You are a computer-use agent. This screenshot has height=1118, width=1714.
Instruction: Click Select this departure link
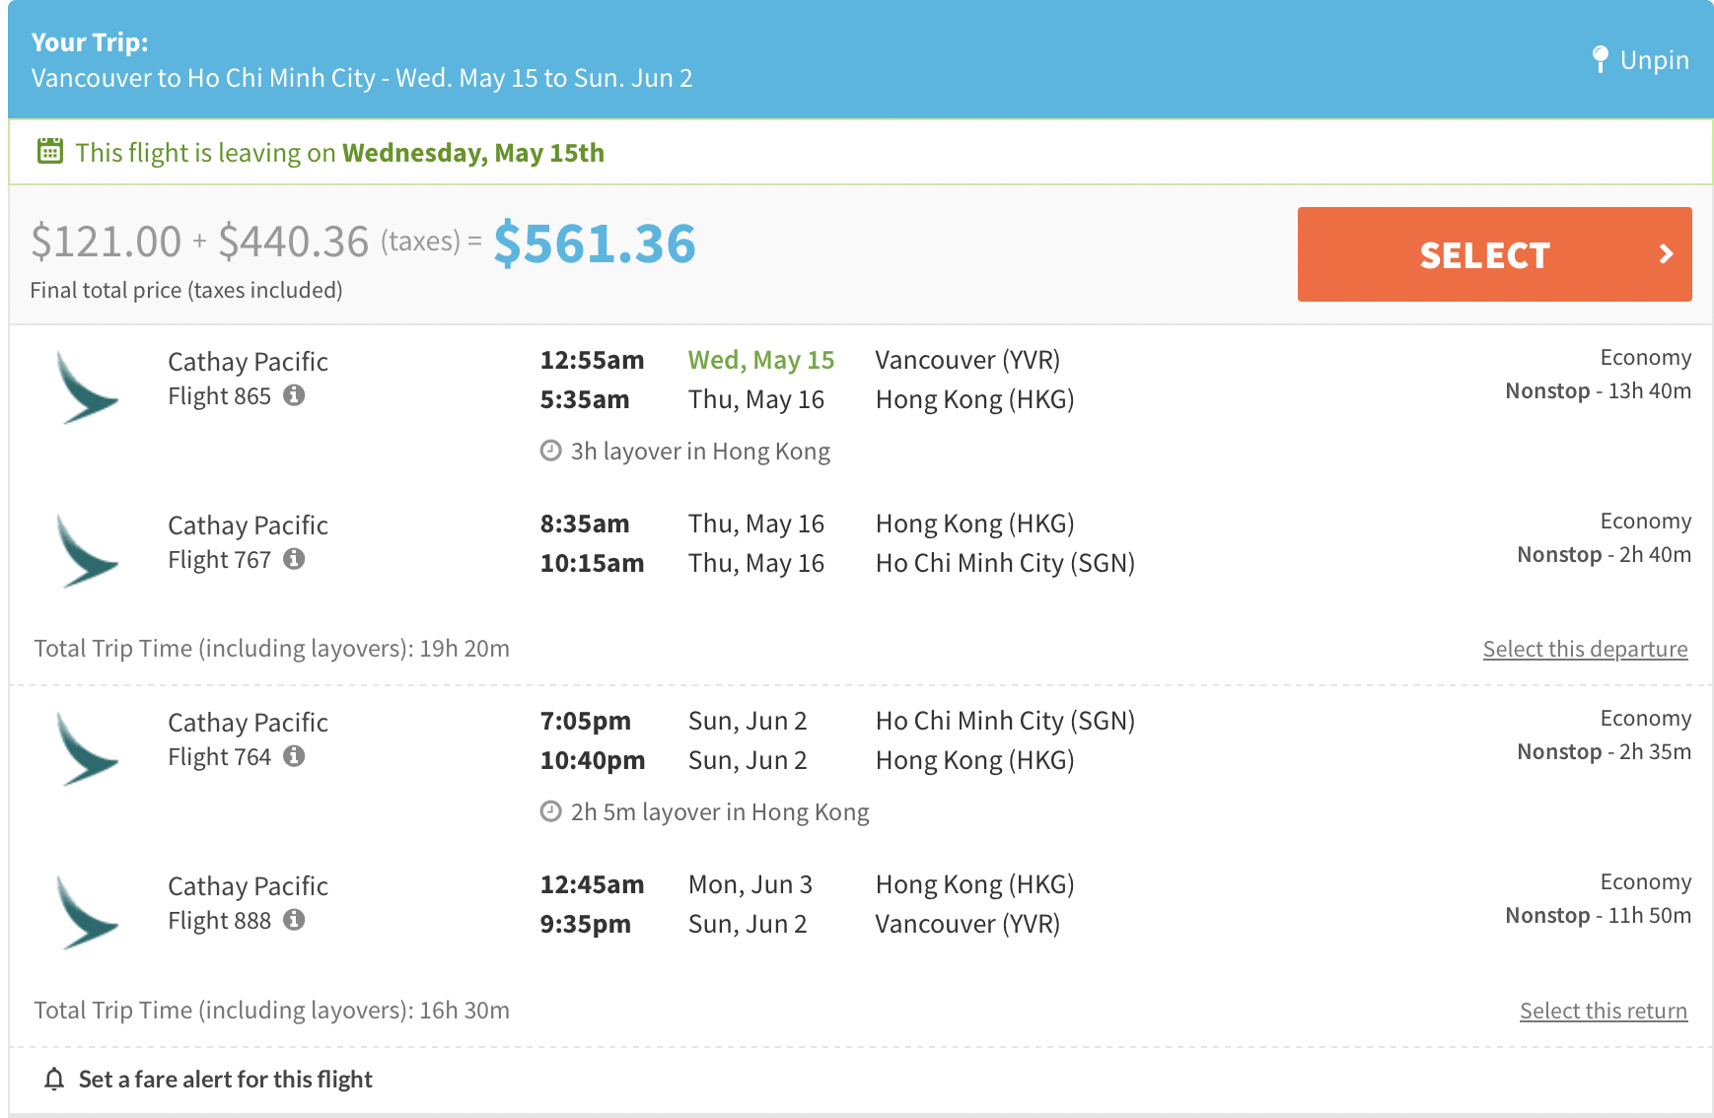tap(1585, 649)
